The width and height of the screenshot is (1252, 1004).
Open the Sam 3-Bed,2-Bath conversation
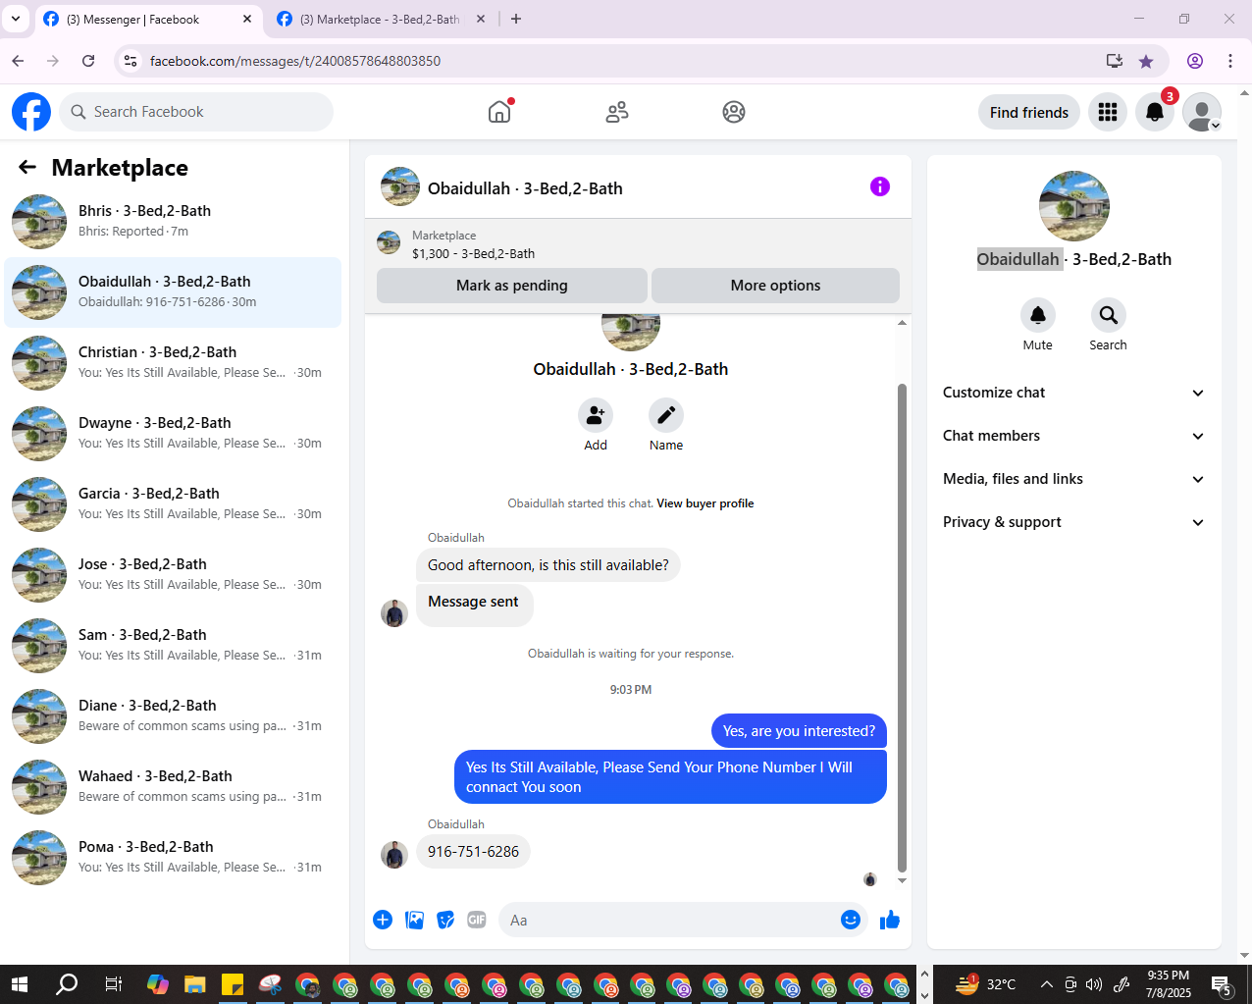coord(173,646)
